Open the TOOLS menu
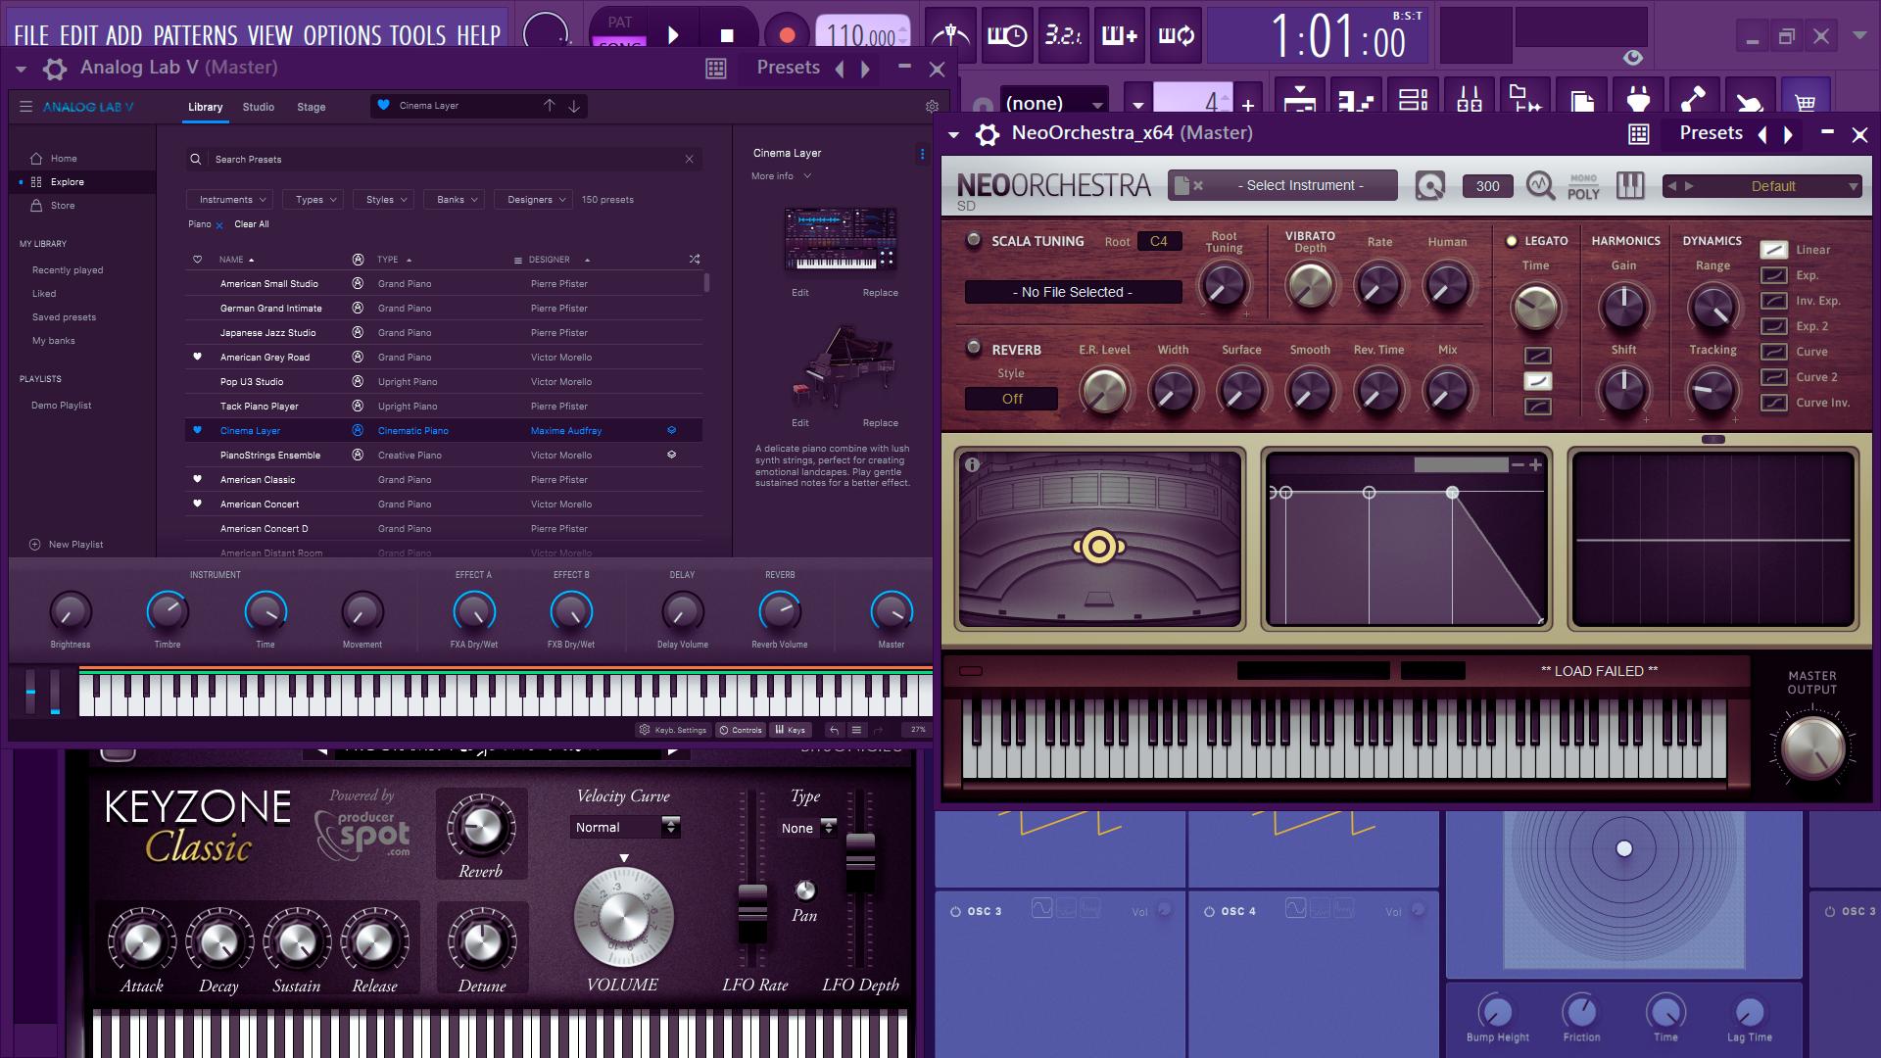The image size is (1881, 1058). (x=417, y=35)
